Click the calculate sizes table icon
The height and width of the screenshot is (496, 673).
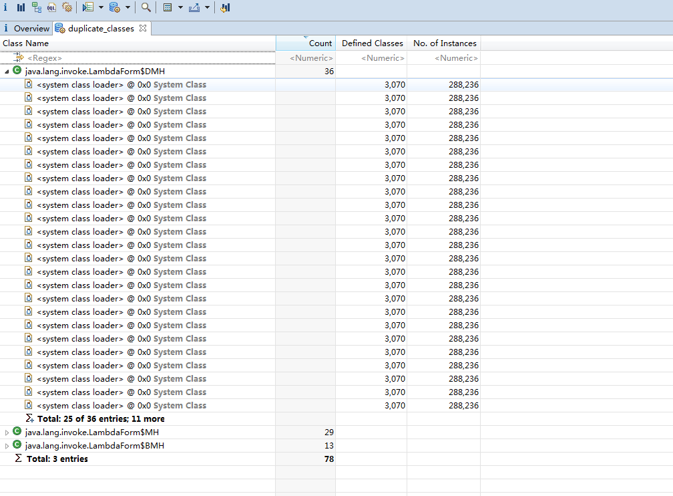pos(168,7)
